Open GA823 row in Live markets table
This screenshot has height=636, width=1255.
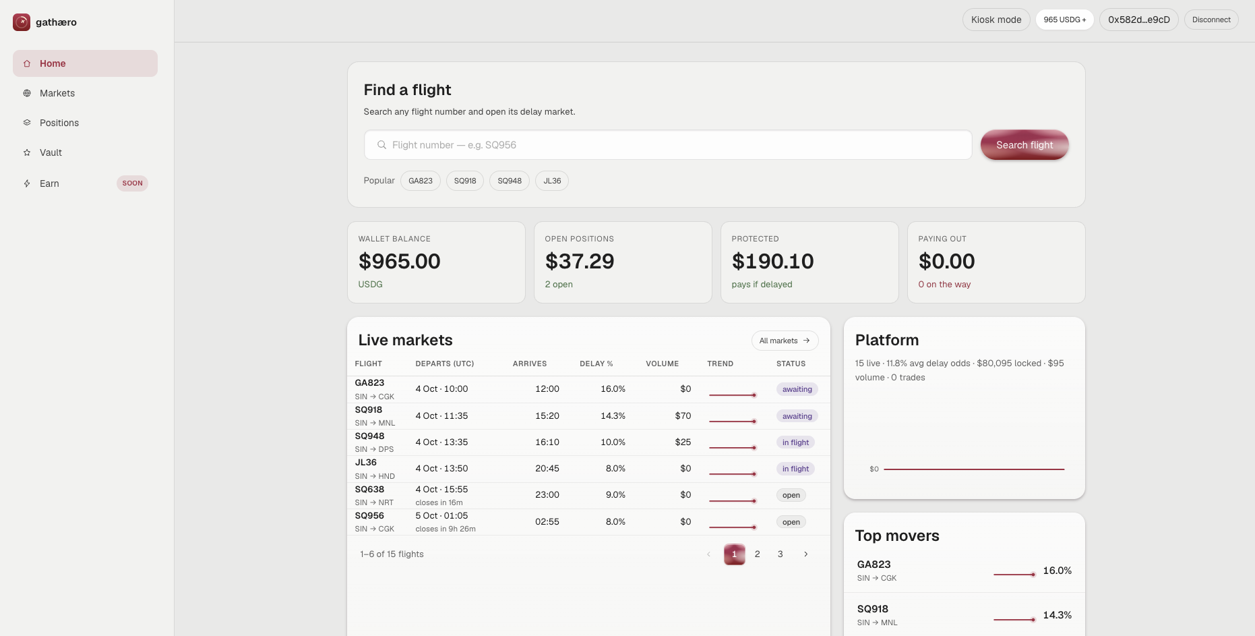[588, 390]
